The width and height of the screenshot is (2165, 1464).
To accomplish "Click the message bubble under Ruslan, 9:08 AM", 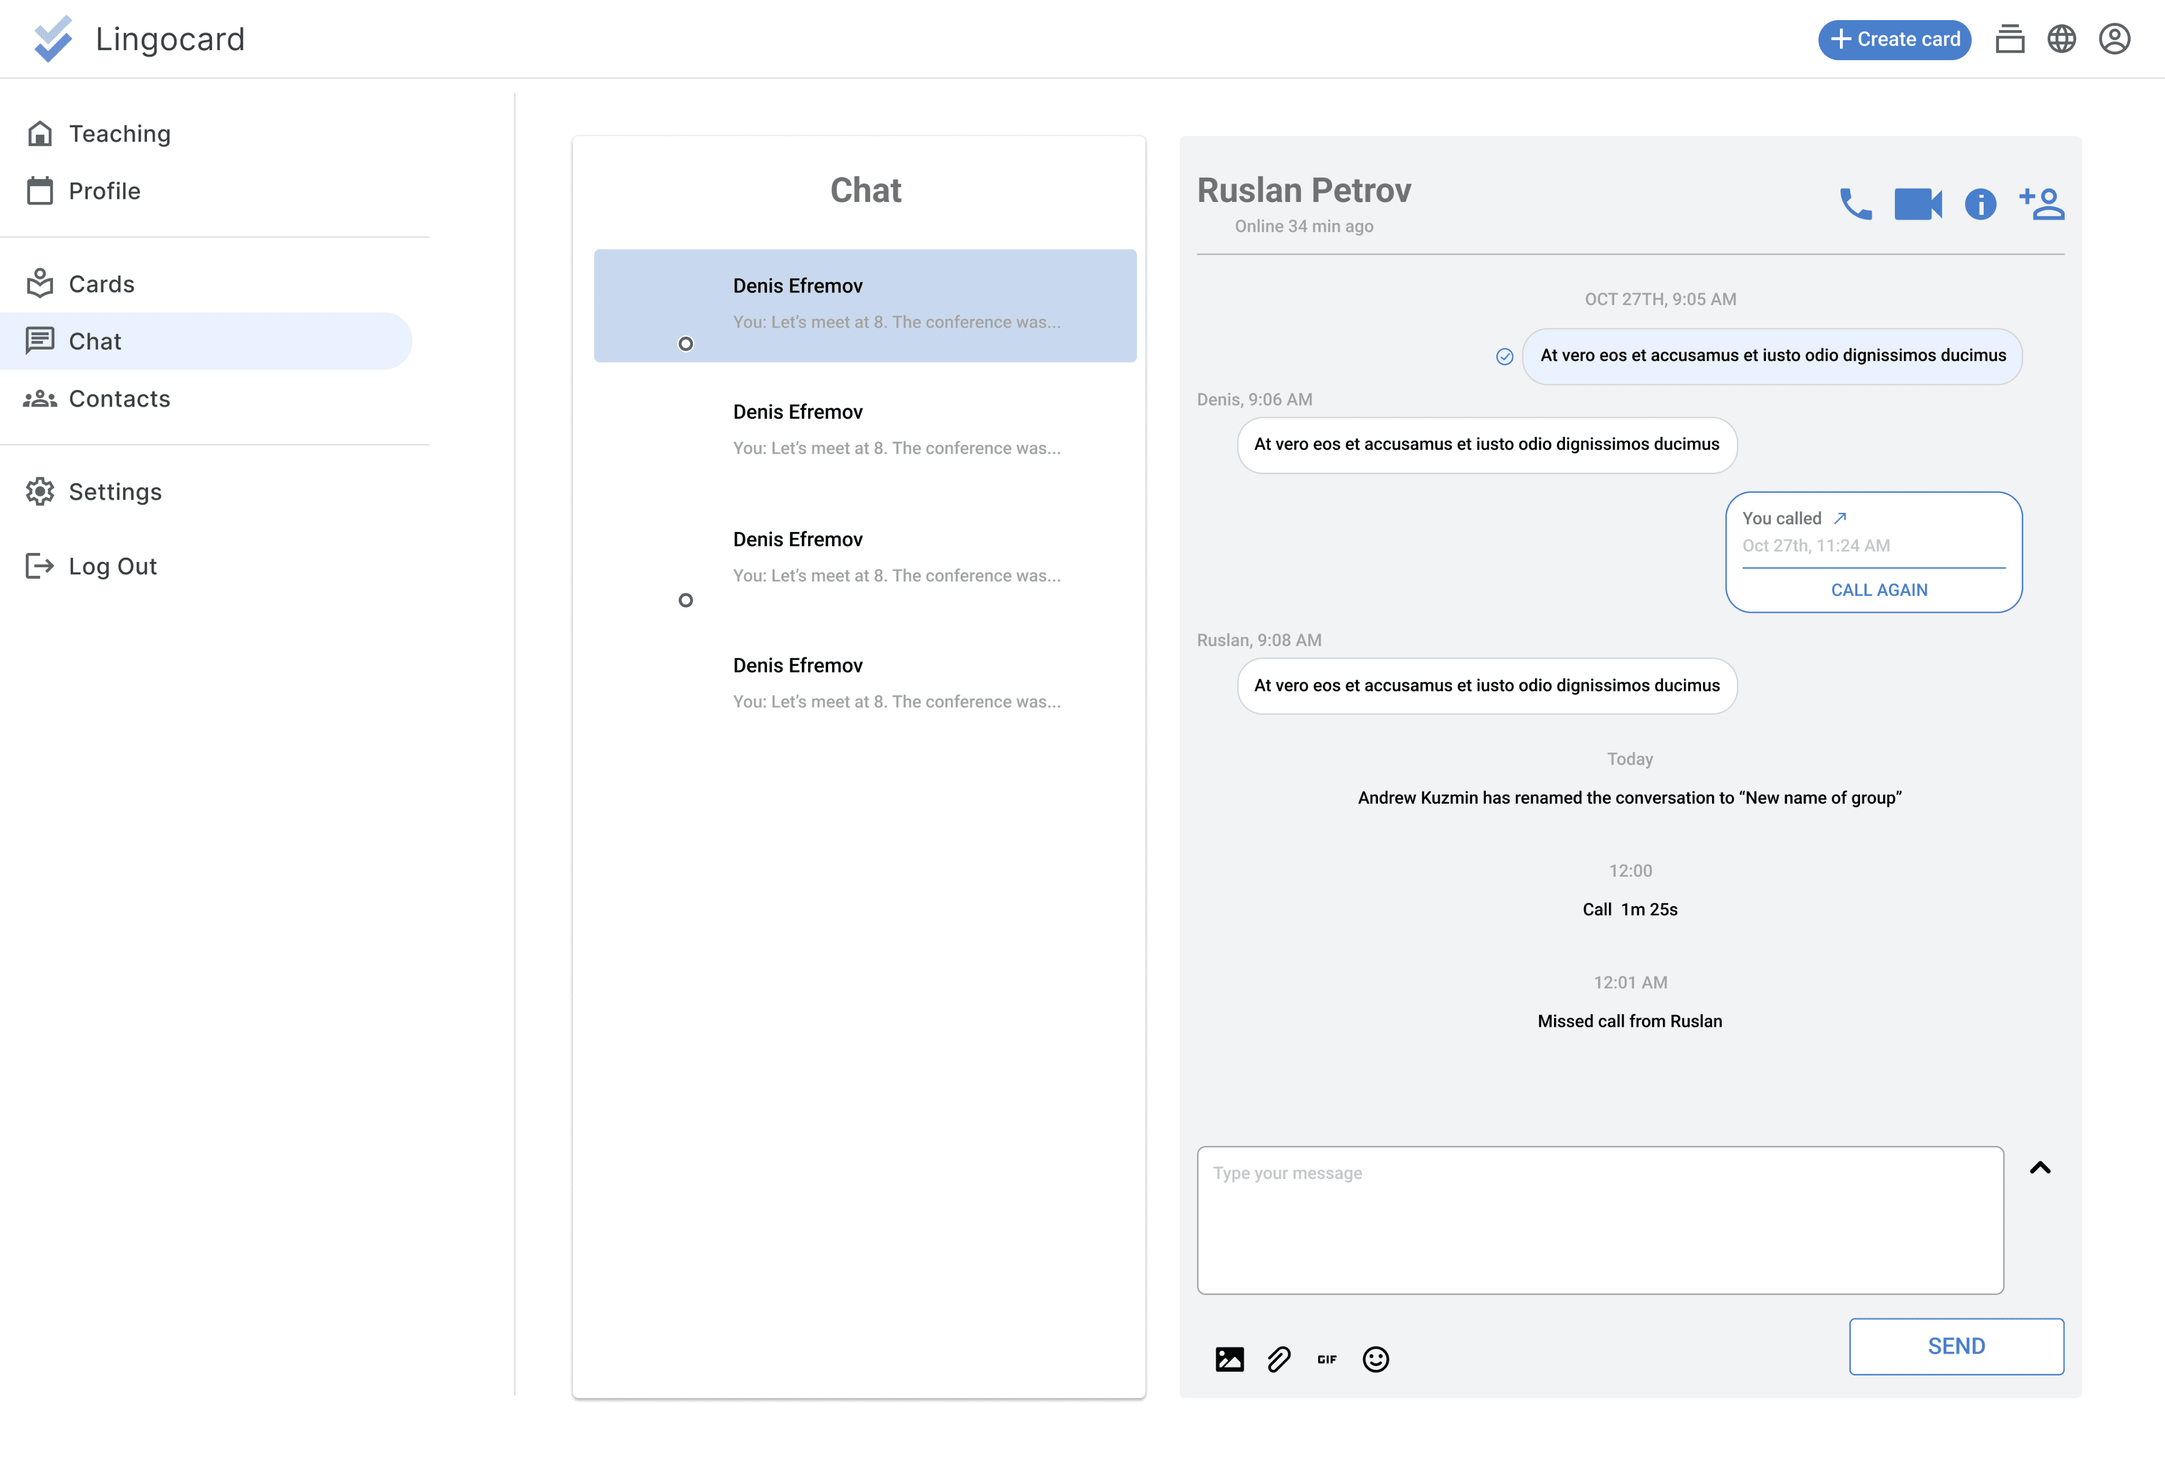I will (1487, 686).
